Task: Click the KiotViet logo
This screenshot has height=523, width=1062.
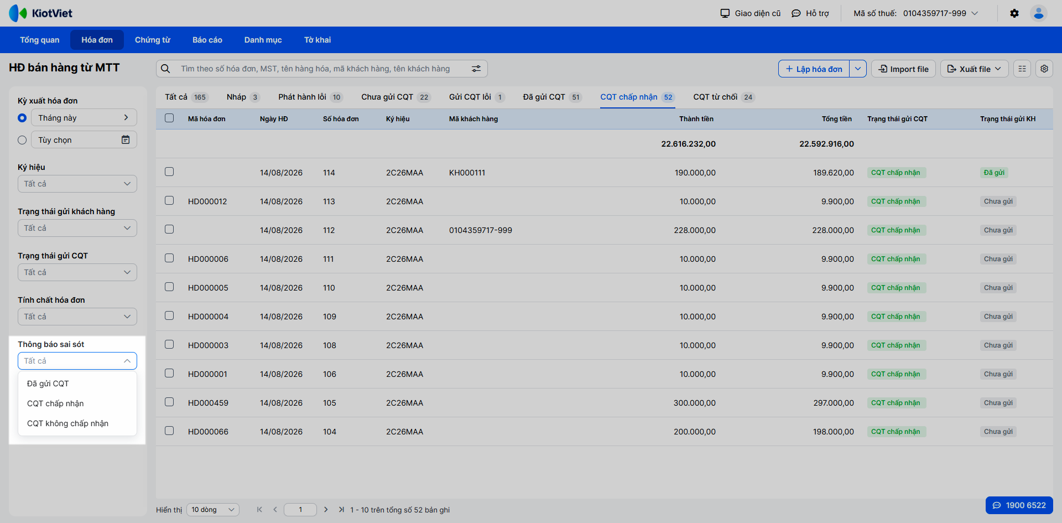Action: point(40,13)
